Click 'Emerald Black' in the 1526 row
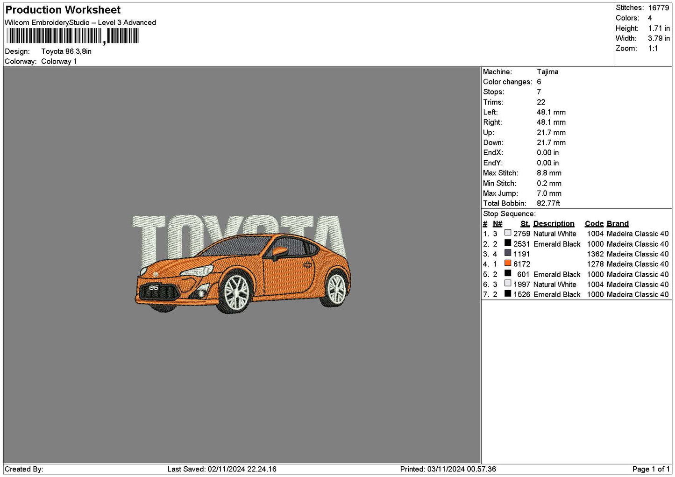Image resolution: width=675 pixels, height=477 pixels. point(557,294)
